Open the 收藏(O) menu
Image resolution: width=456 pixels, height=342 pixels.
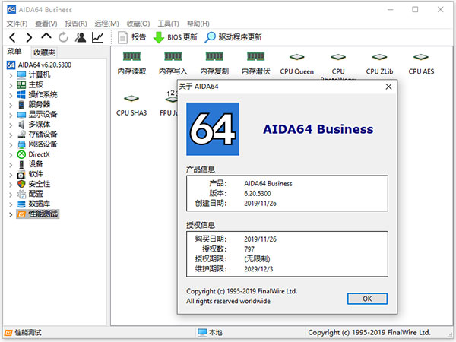point(138,24)
